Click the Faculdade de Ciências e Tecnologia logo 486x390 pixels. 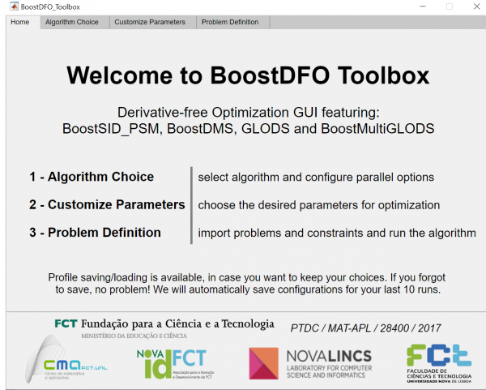tap(438, 364)
